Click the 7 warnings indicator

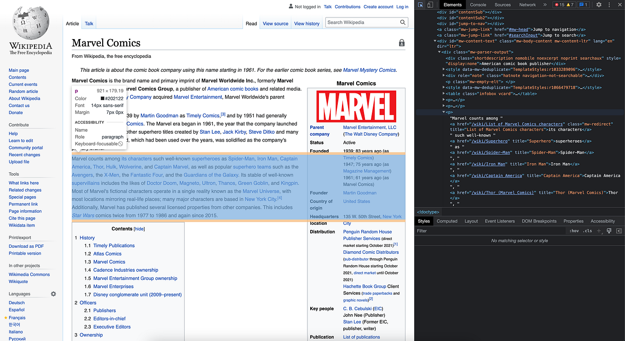571,5
